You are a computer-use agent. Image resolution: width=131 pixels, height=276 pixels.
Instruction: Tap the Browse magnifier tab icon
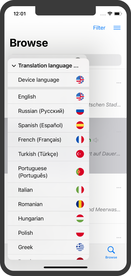[111, 250]
